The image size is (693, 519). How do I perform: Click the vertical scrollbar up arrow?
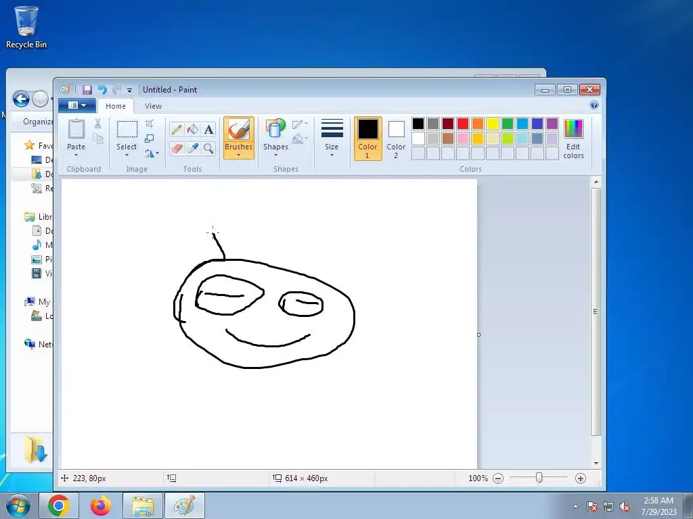(596, 182)
